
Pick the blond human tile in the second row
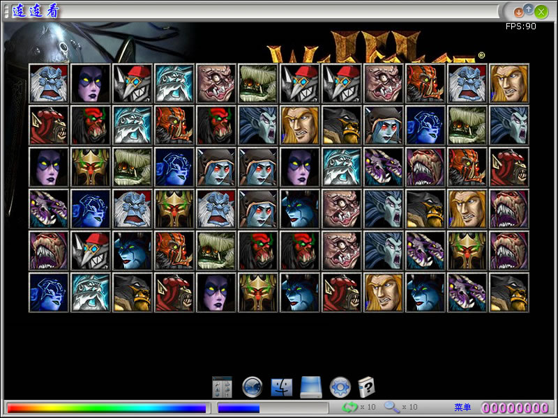coord(300,125)
